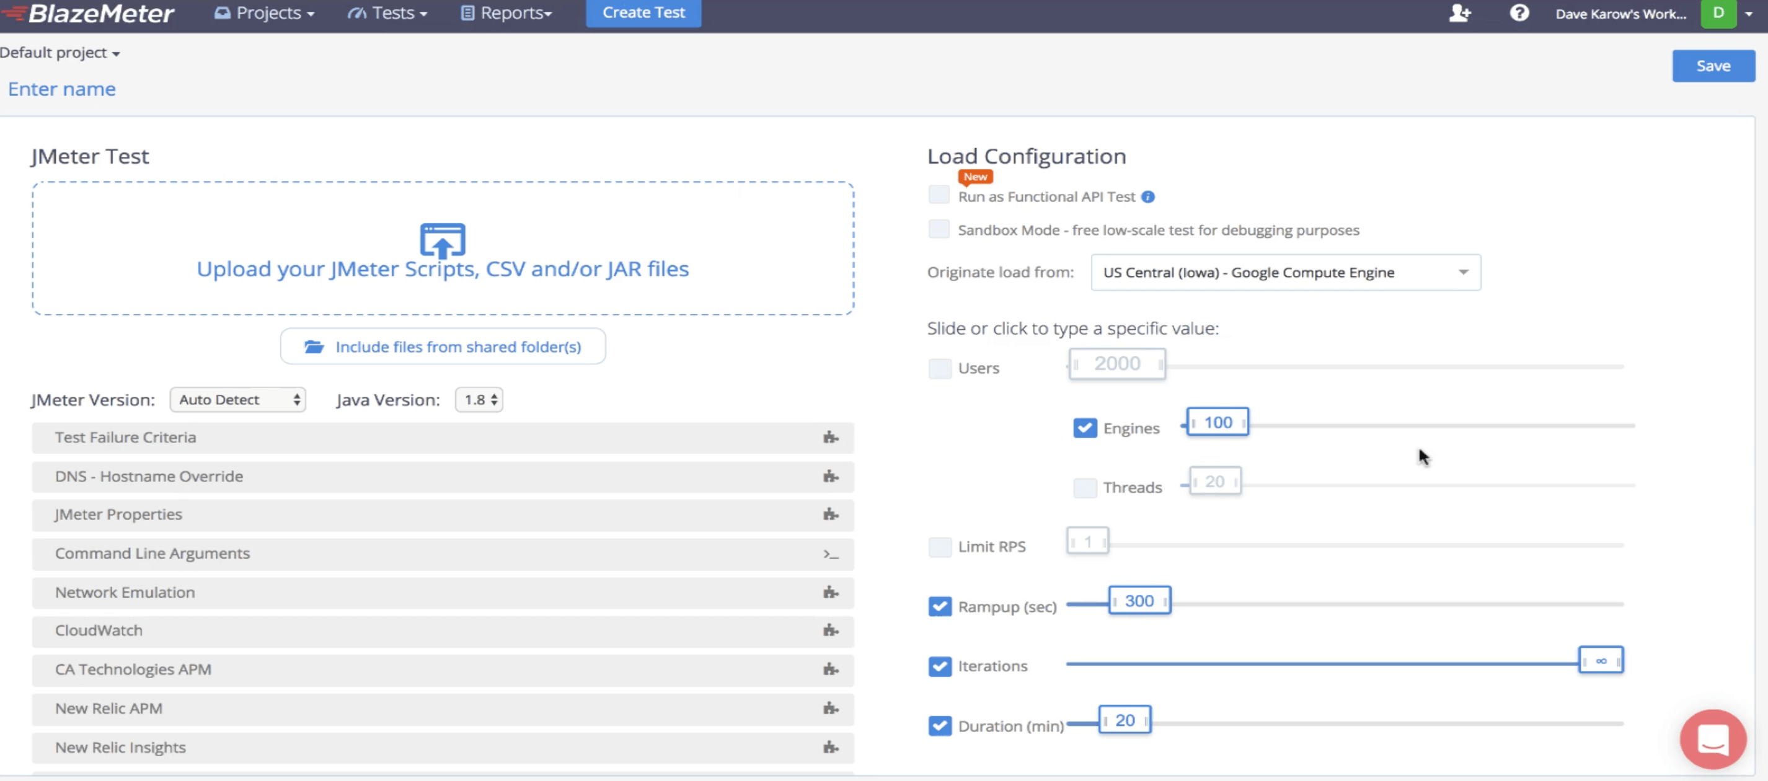Click the puzzle icon on DNS - Hostname Override row
This screenshot has height=781, width=1768.
pos(831,476)
